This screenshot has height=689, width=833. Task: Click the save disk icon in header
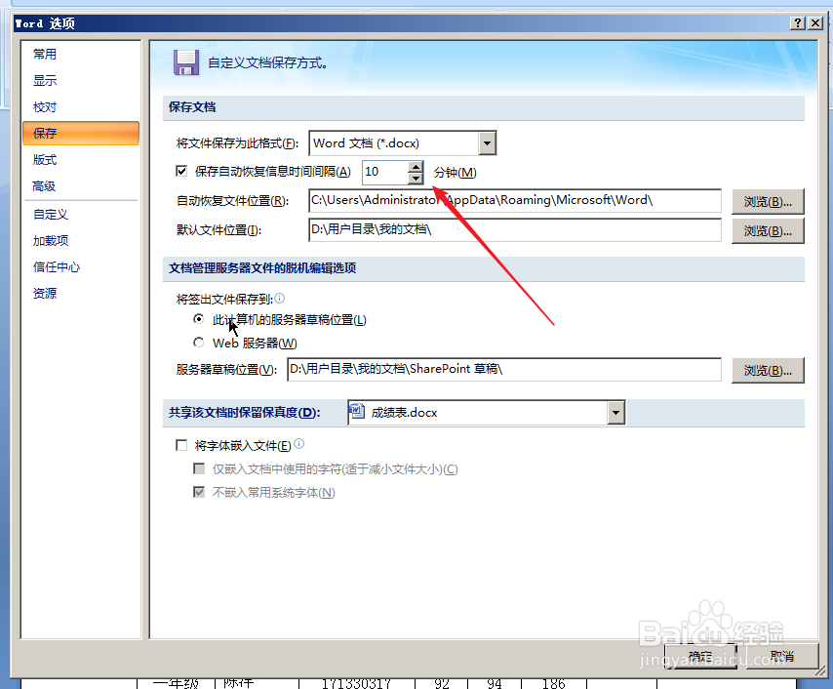coord(186,62)
